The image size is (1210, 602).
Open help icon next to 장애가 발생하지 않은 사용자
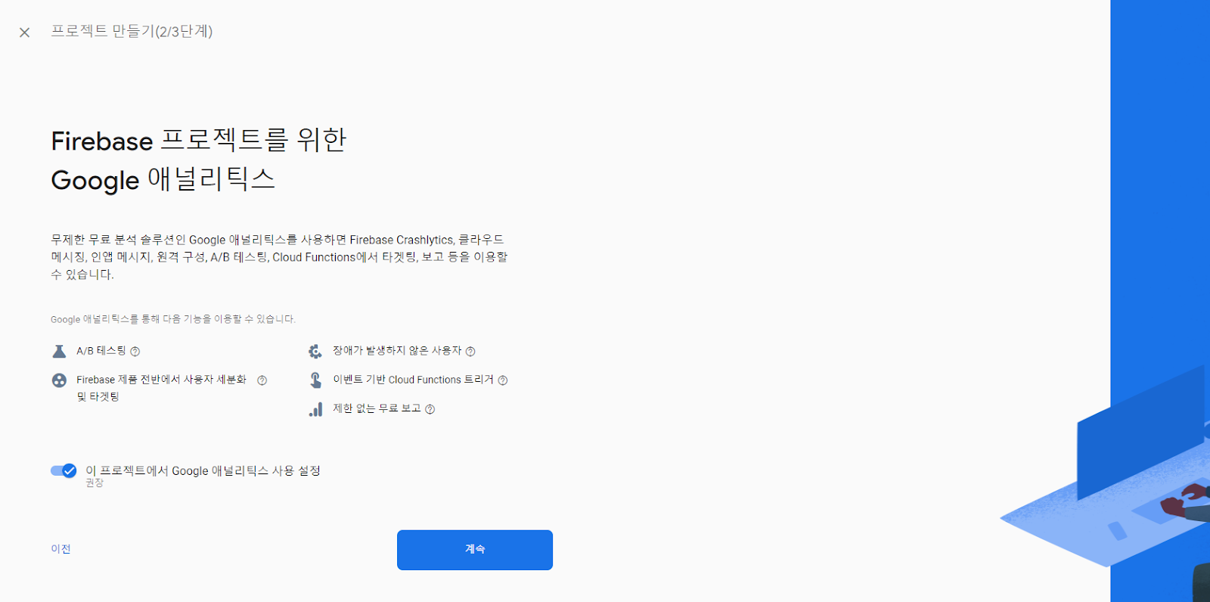470,352
